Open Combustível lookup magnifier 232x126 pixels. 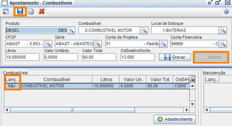144,30
